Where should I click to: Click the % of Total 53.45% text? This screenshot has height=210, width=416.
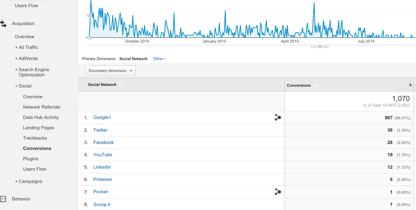tap(387, 105)
